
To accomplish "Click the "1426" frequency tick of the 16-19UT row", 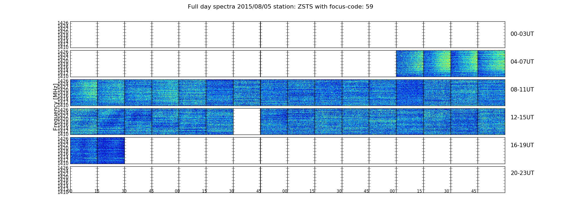I will (63, 139).
